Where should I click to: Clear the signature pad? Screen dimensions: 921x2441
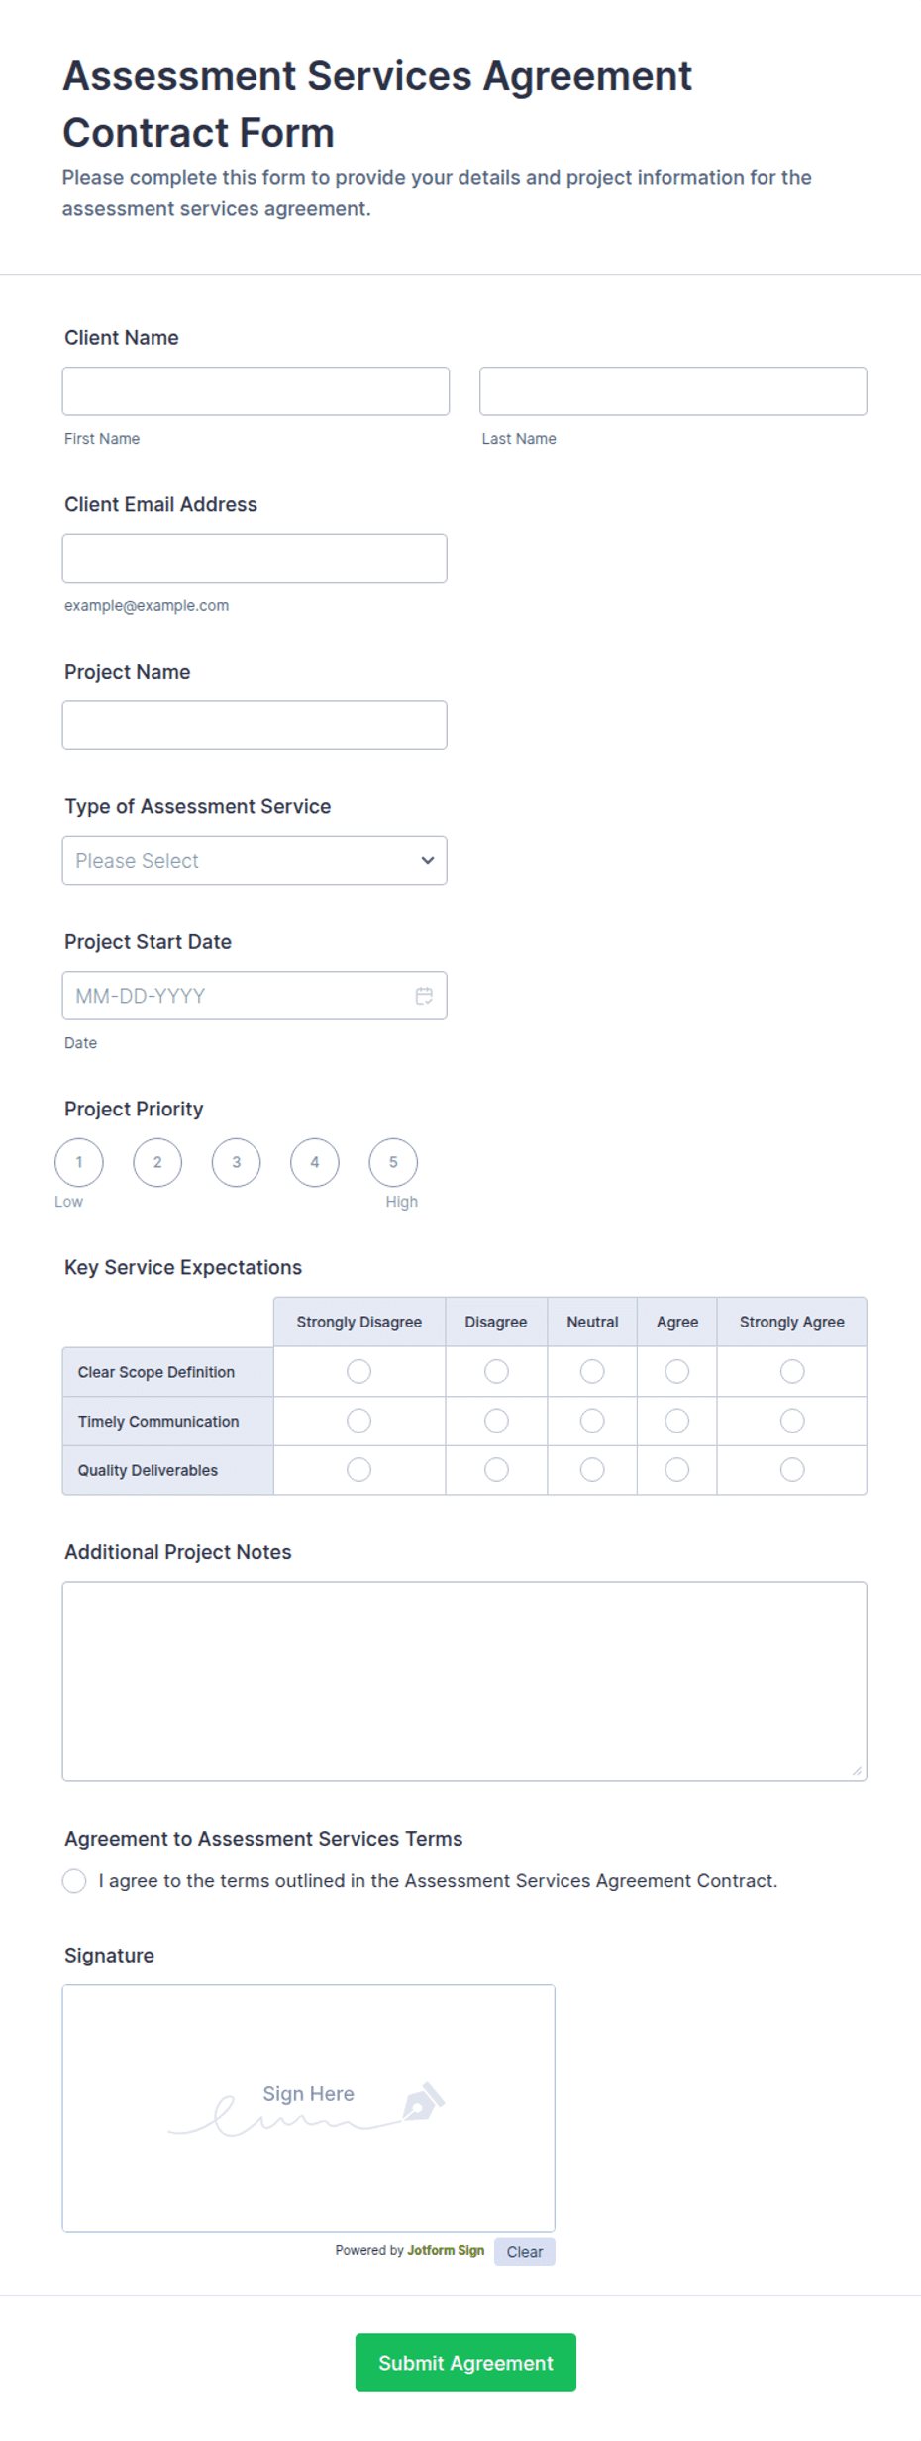click(525, 2251)
